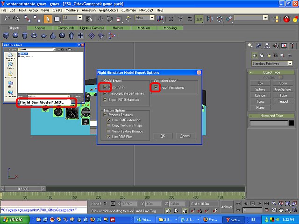Enable Copy Texture Bitmaps option

coord(109,126)
